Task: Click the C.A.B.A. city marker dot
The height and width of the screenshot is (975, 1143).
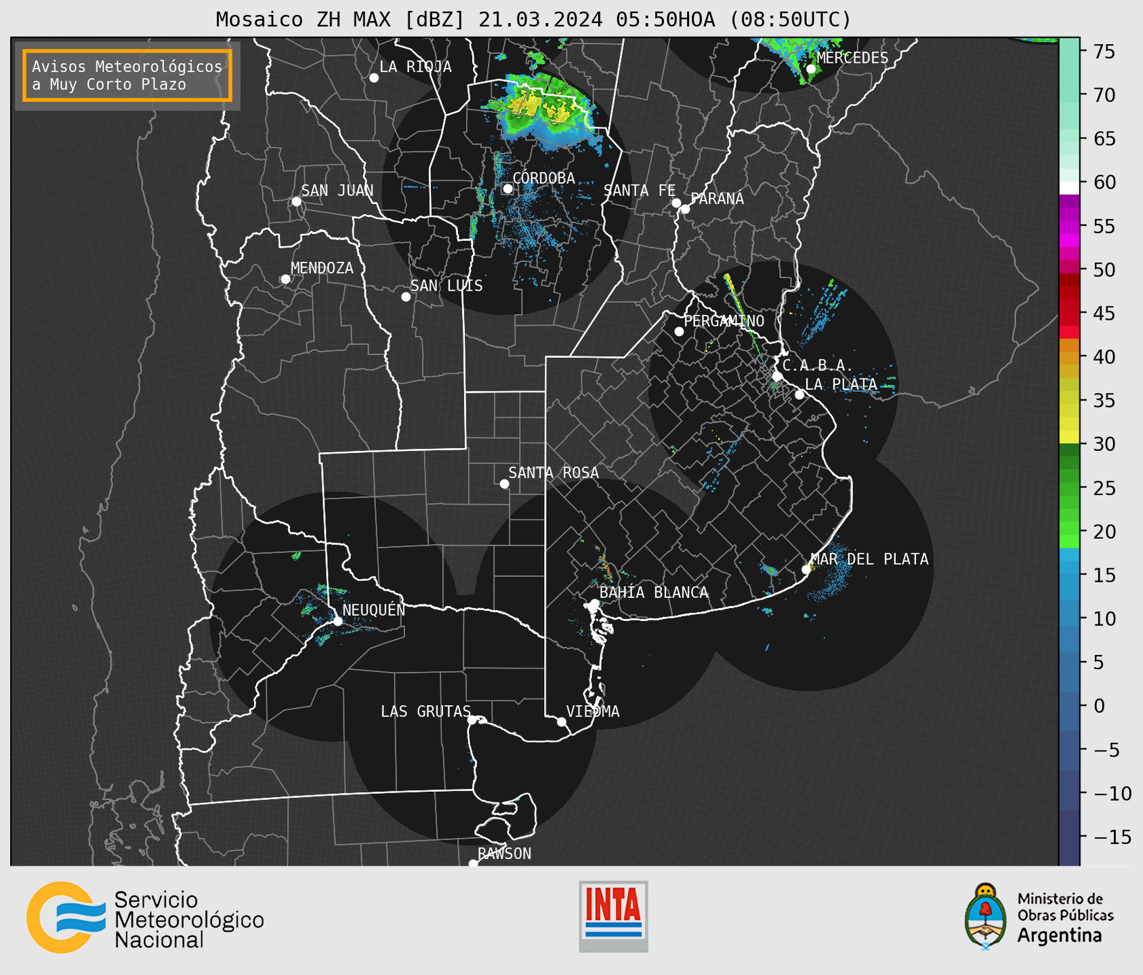Action: (778, 376)
